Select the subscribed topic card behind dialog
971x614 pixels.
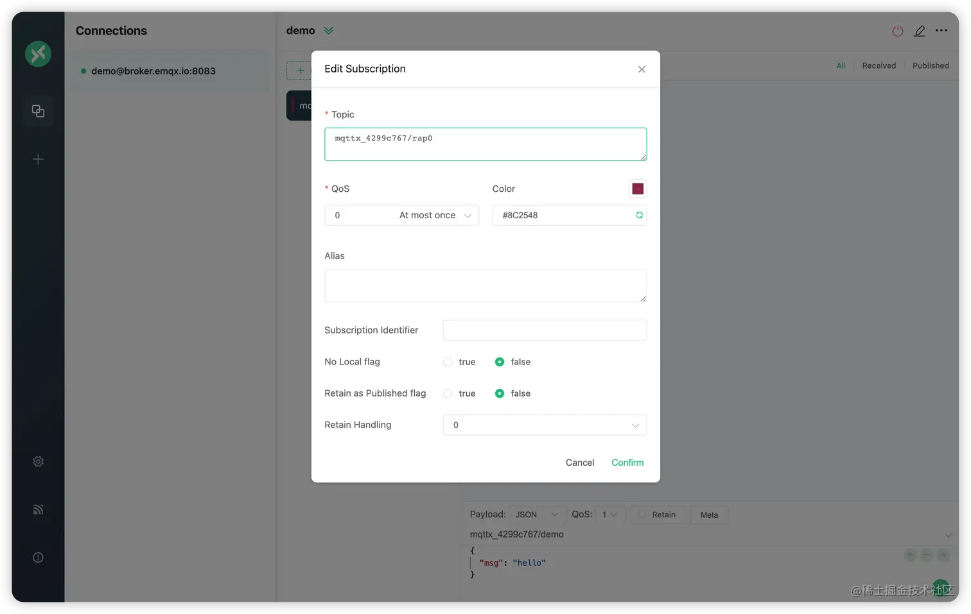299,105
